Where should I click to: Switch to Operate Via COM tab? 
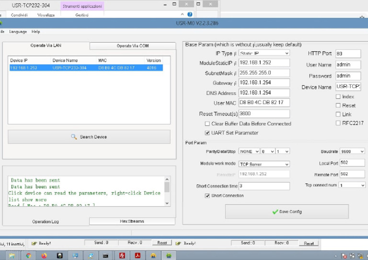tap(133, 46)
